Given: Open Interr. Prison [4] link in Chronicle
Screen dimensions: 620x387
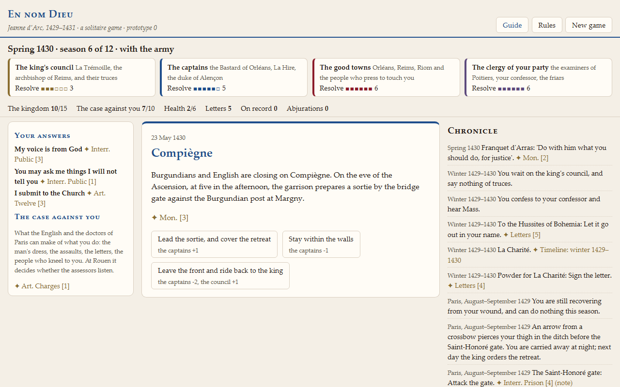Looking at the screenshot, I should pos(525,383).
